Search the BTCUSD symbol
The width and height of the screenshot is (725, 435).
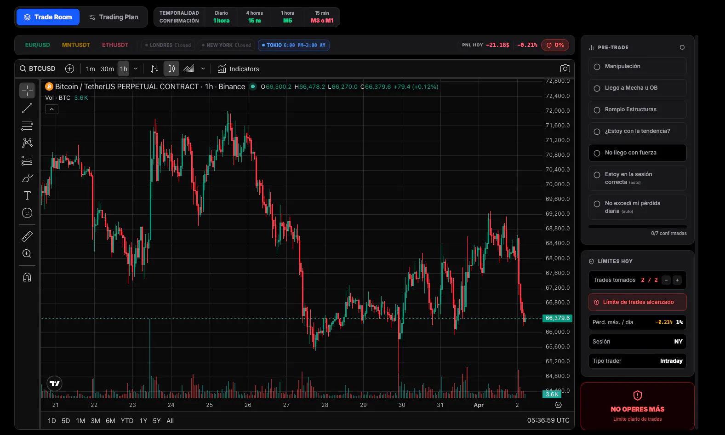(x=37, y=69)
